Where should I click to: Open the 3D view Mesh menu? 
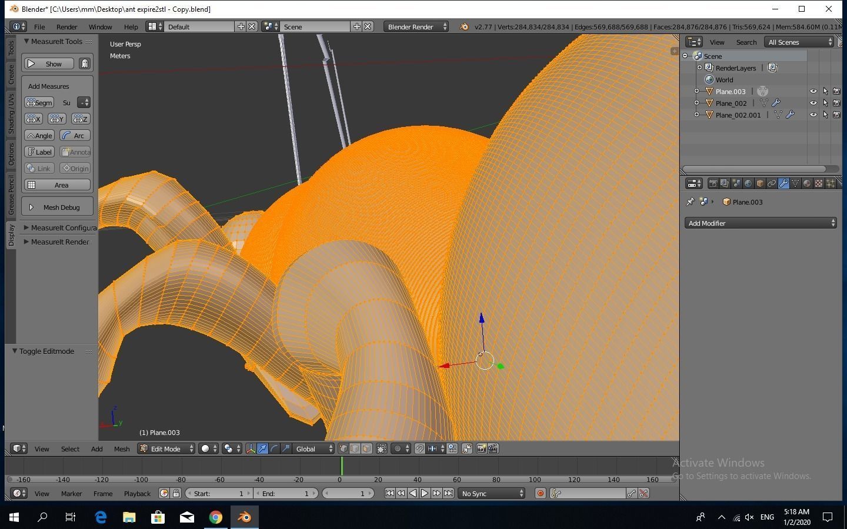tap(122, 449)
